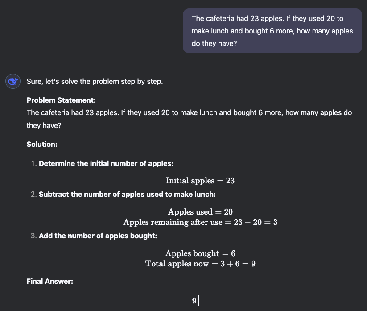This screenshot has width=367, height=311.
Task: Click "do they have?" last line in user bubble
Action: [x=214, y=44]
